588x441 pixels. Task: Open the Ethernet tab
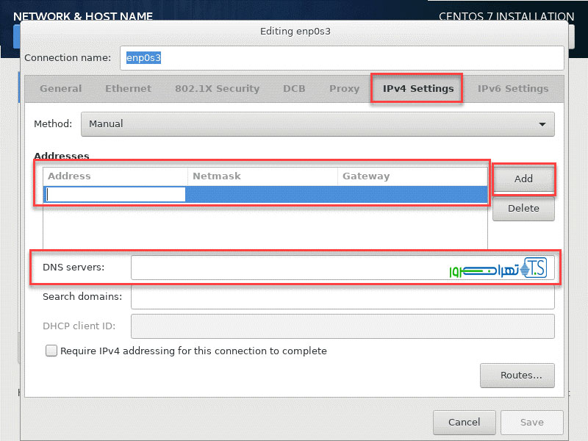[128, 89]
